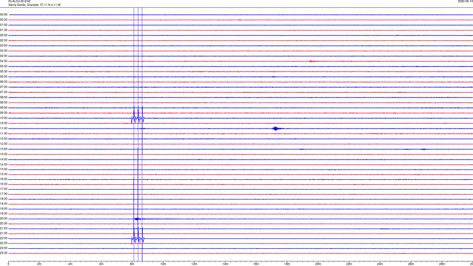473x266 pixels.
Task: Select the 06:30 trace time label
Action: point(3,82)
